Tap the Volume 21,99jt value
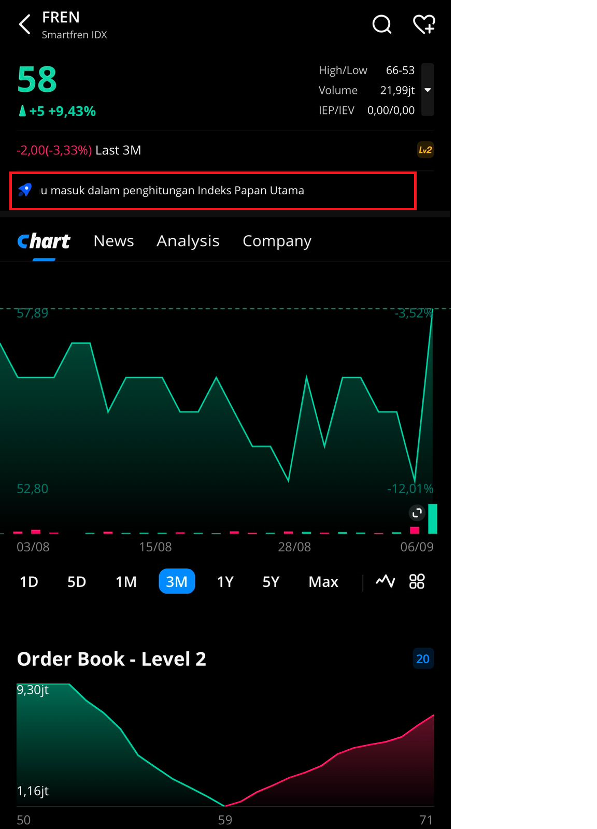Screen dimensions: 597x829 click(397, 90)
